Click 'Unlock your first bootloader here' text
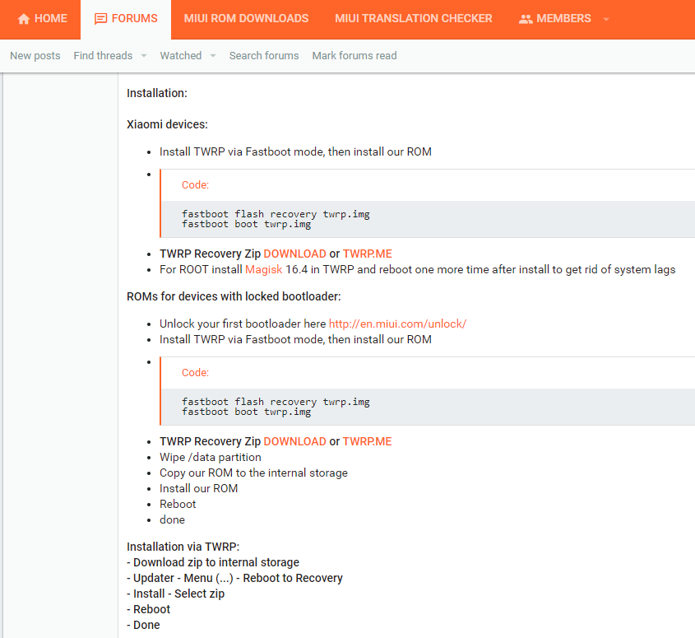 [243, 324]
